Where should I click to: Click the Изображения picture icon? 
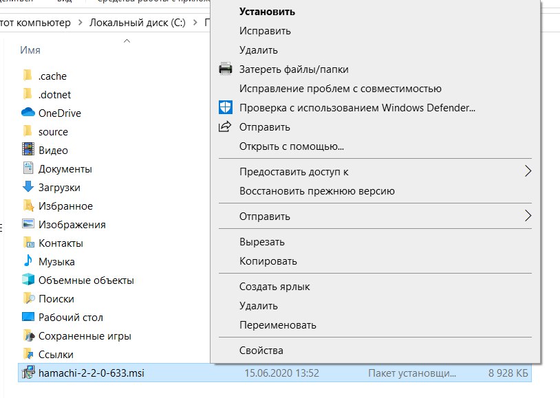coord(28,224)
